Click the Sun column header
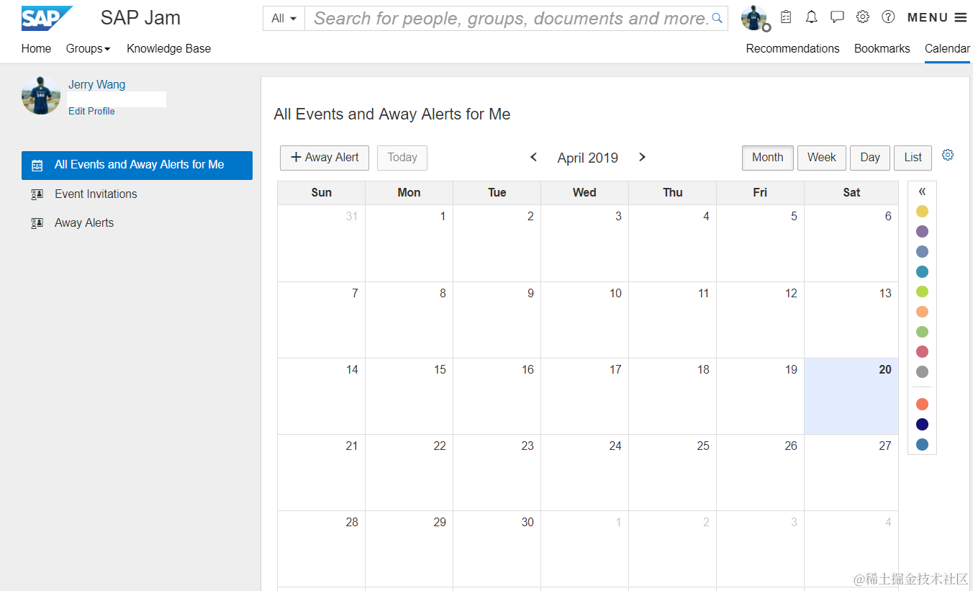The image size is (973, 591). (322, 192)
